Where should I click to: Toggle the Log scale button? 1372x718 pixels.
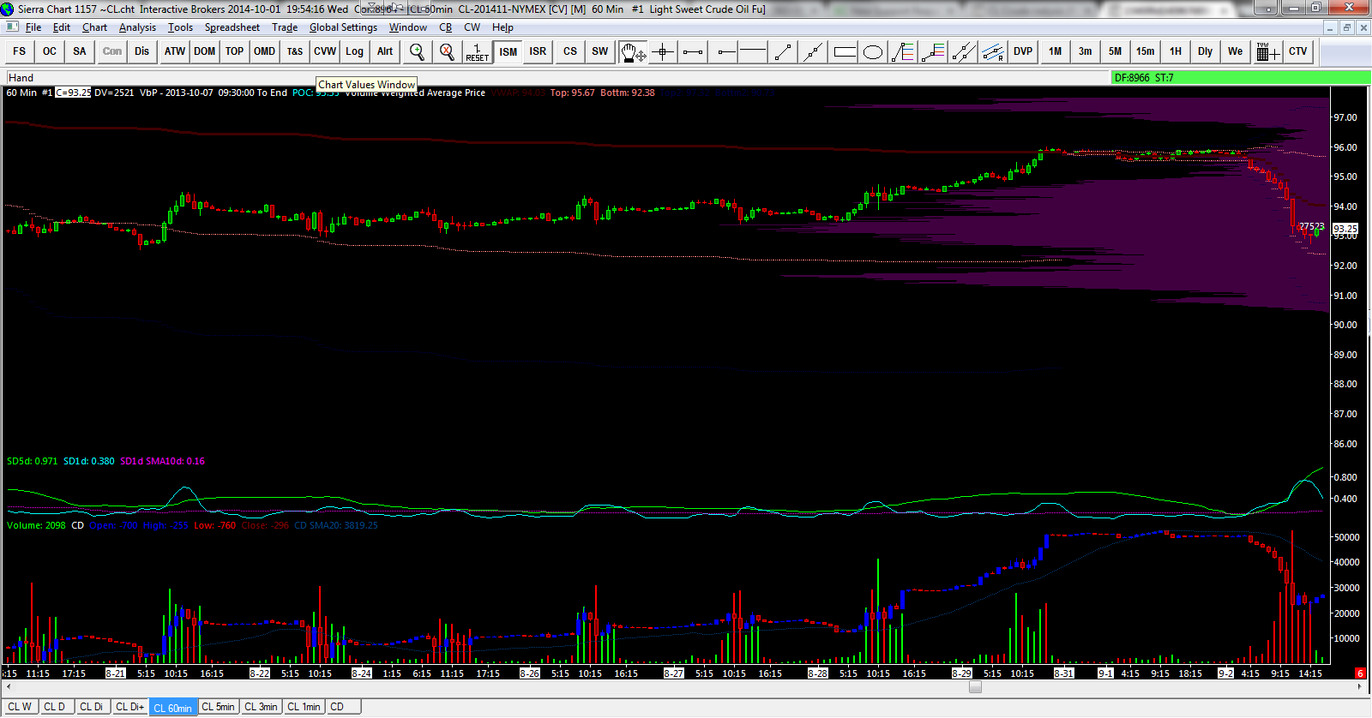point(355,51)
